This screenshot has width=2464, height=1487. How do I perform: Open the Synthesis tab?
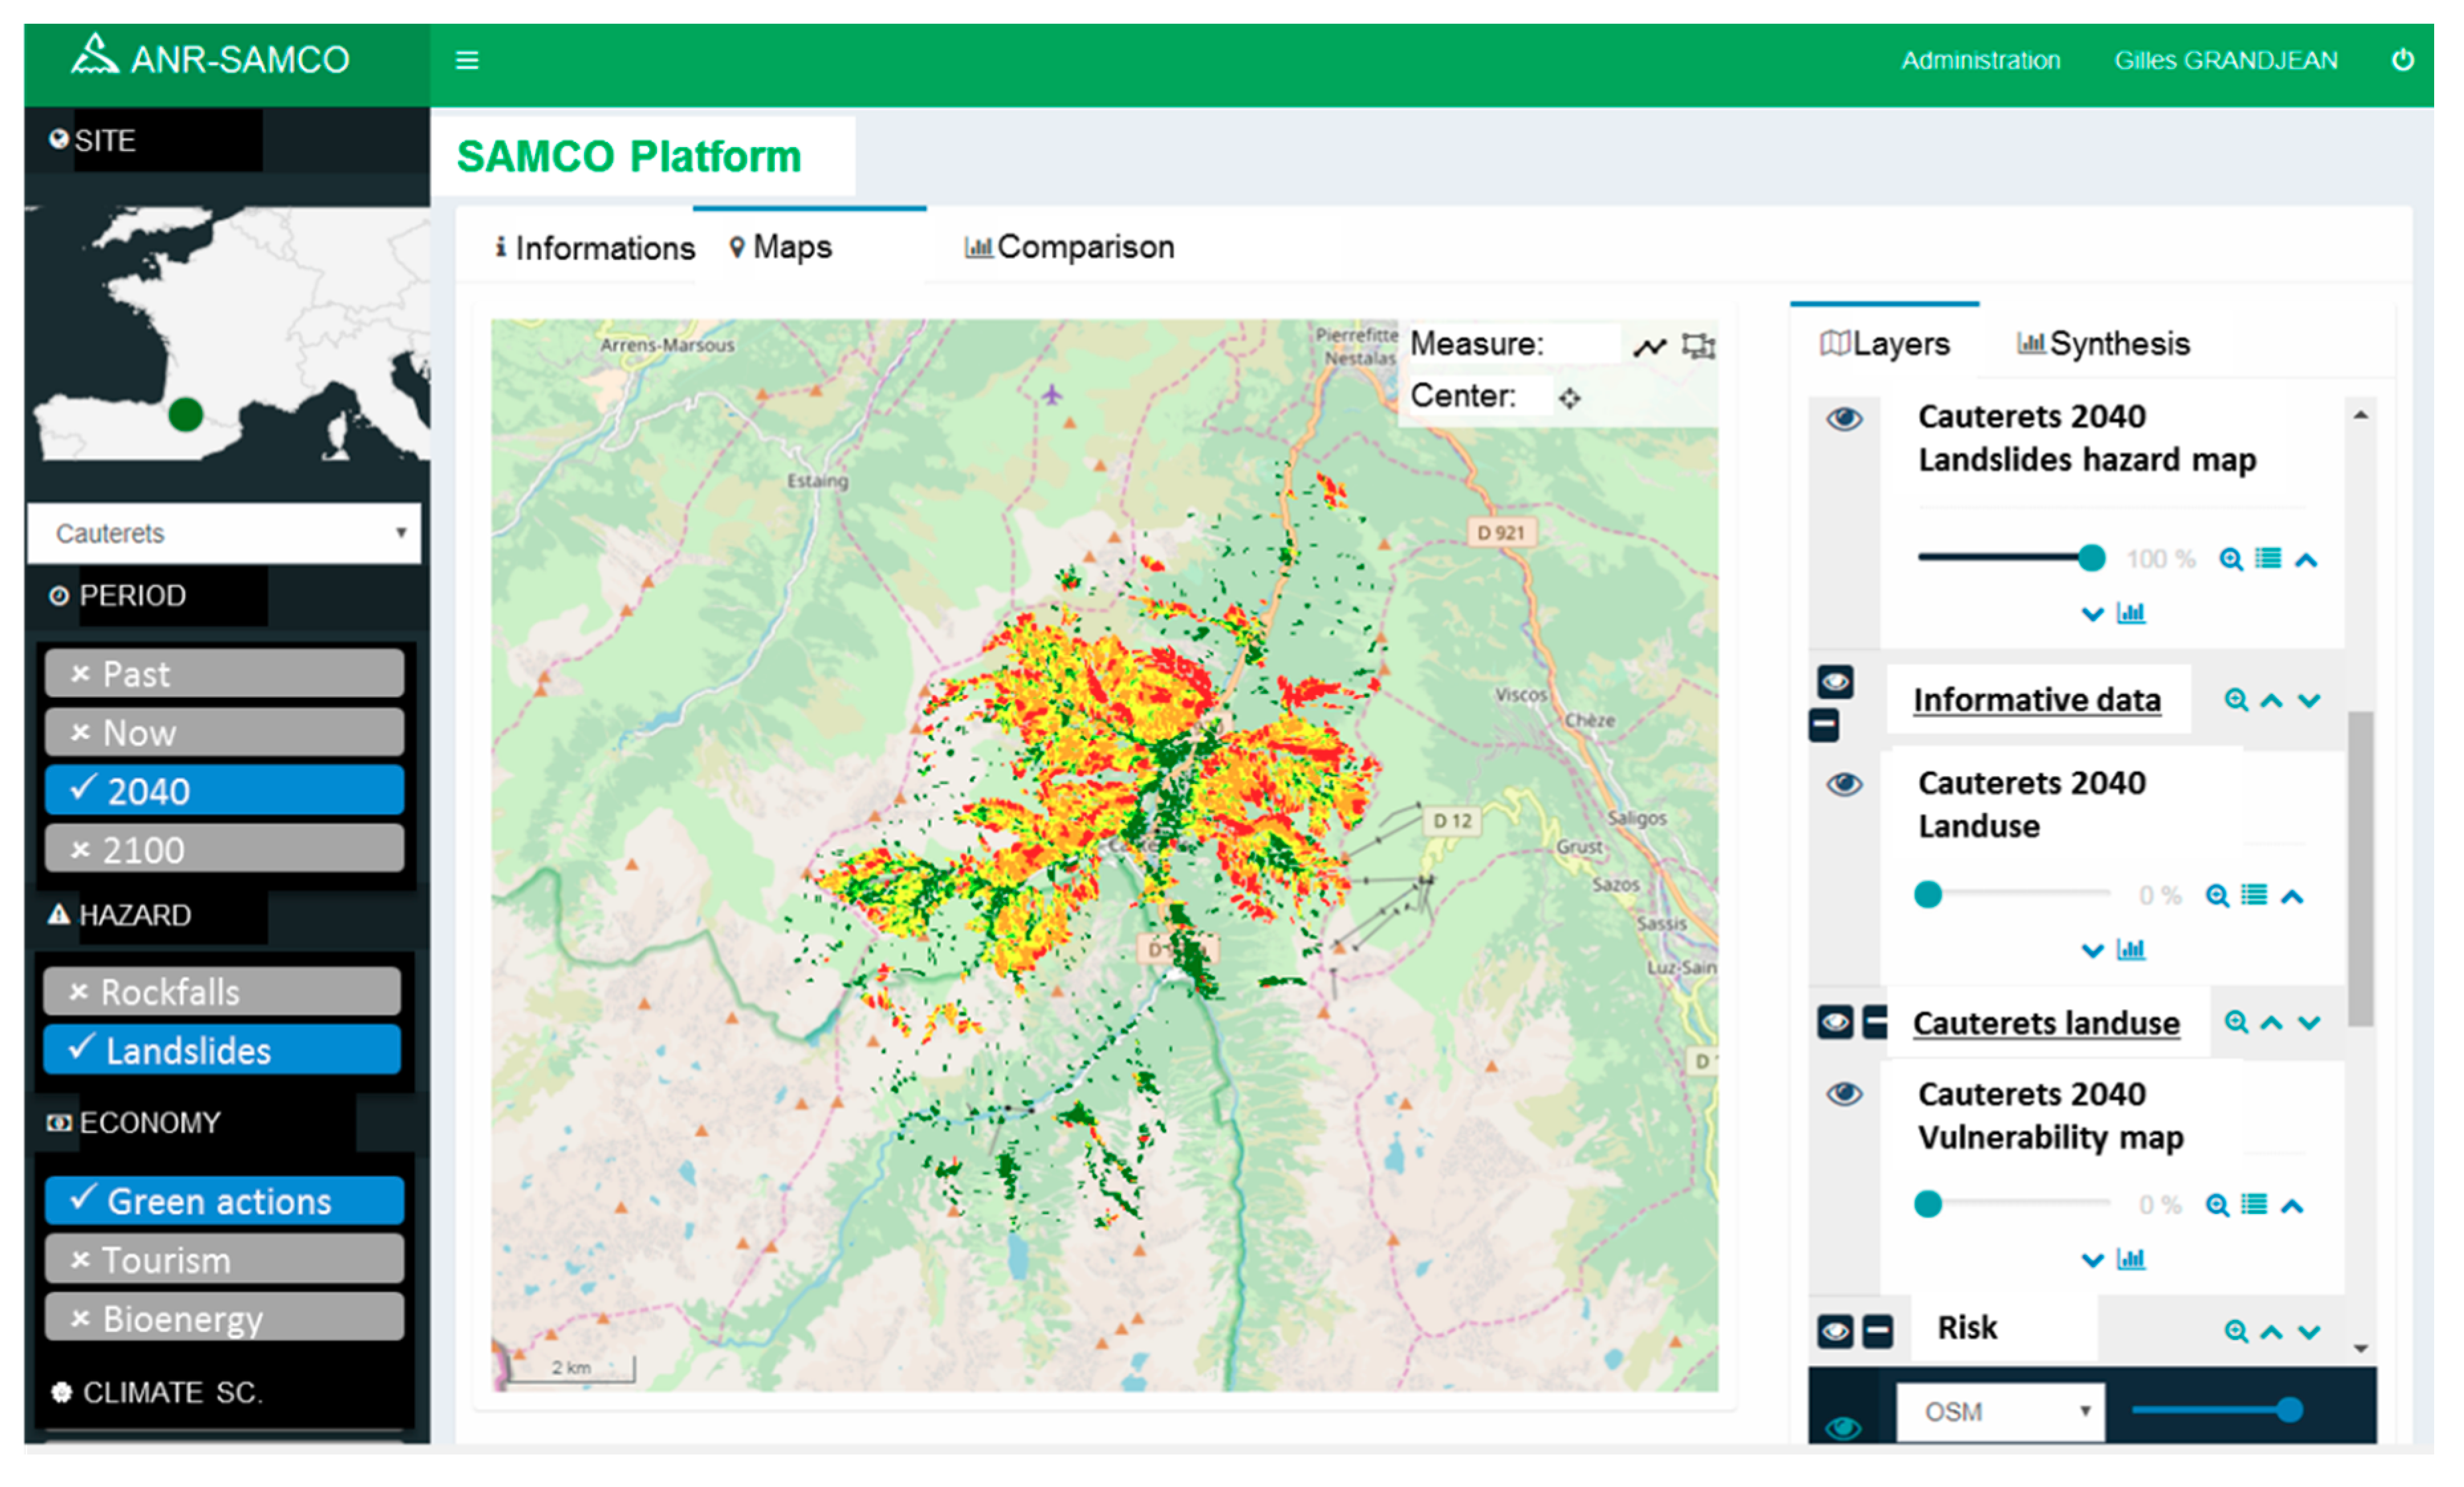click(2103, 344)
